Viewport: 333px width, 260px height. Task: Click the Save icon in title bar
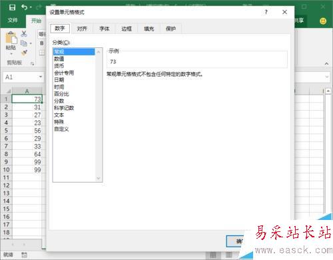tap(12, 7)
